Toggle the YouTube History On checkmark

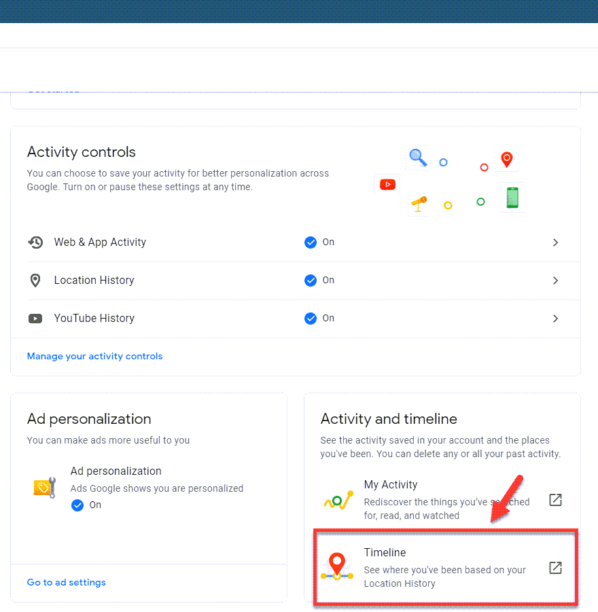pos(311,319)
